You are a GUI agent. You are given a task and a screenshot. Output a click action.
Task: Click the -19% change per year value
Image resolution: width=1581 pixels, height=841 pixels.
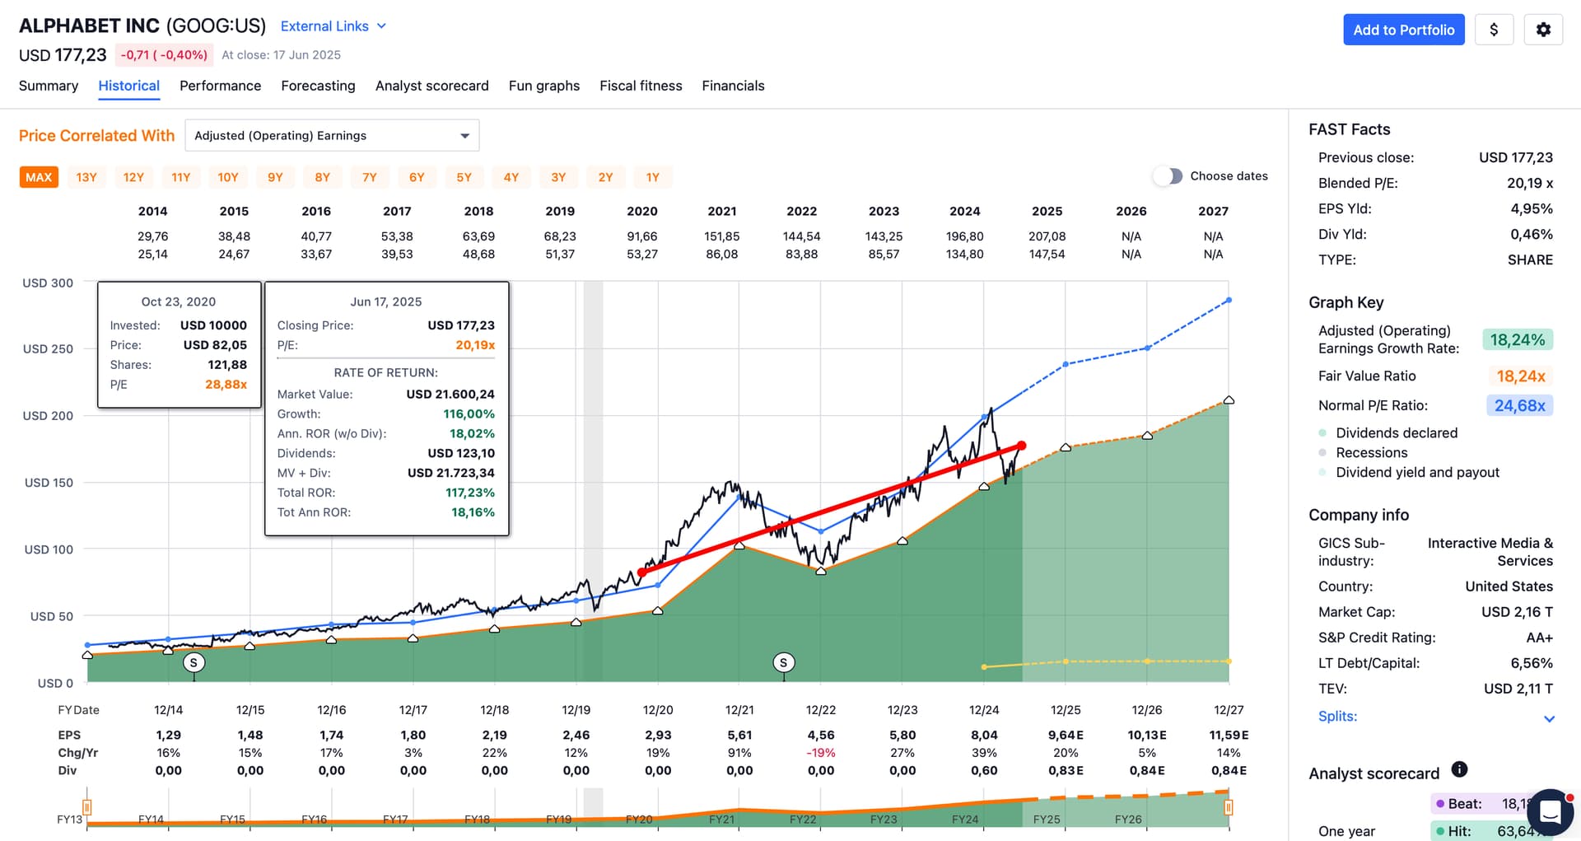coord(821,753)
